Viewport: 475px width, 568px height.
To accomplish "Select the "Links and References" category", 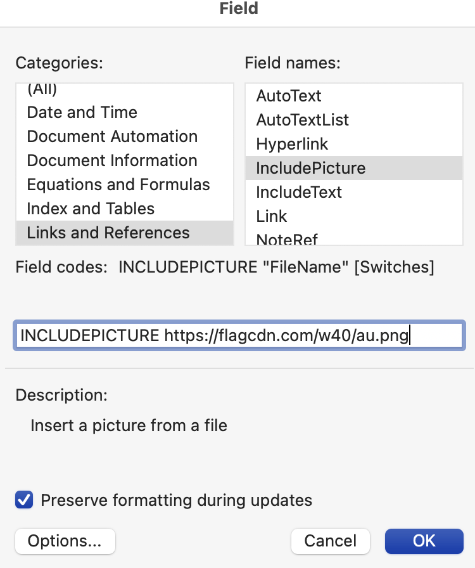I will (108, 233).
